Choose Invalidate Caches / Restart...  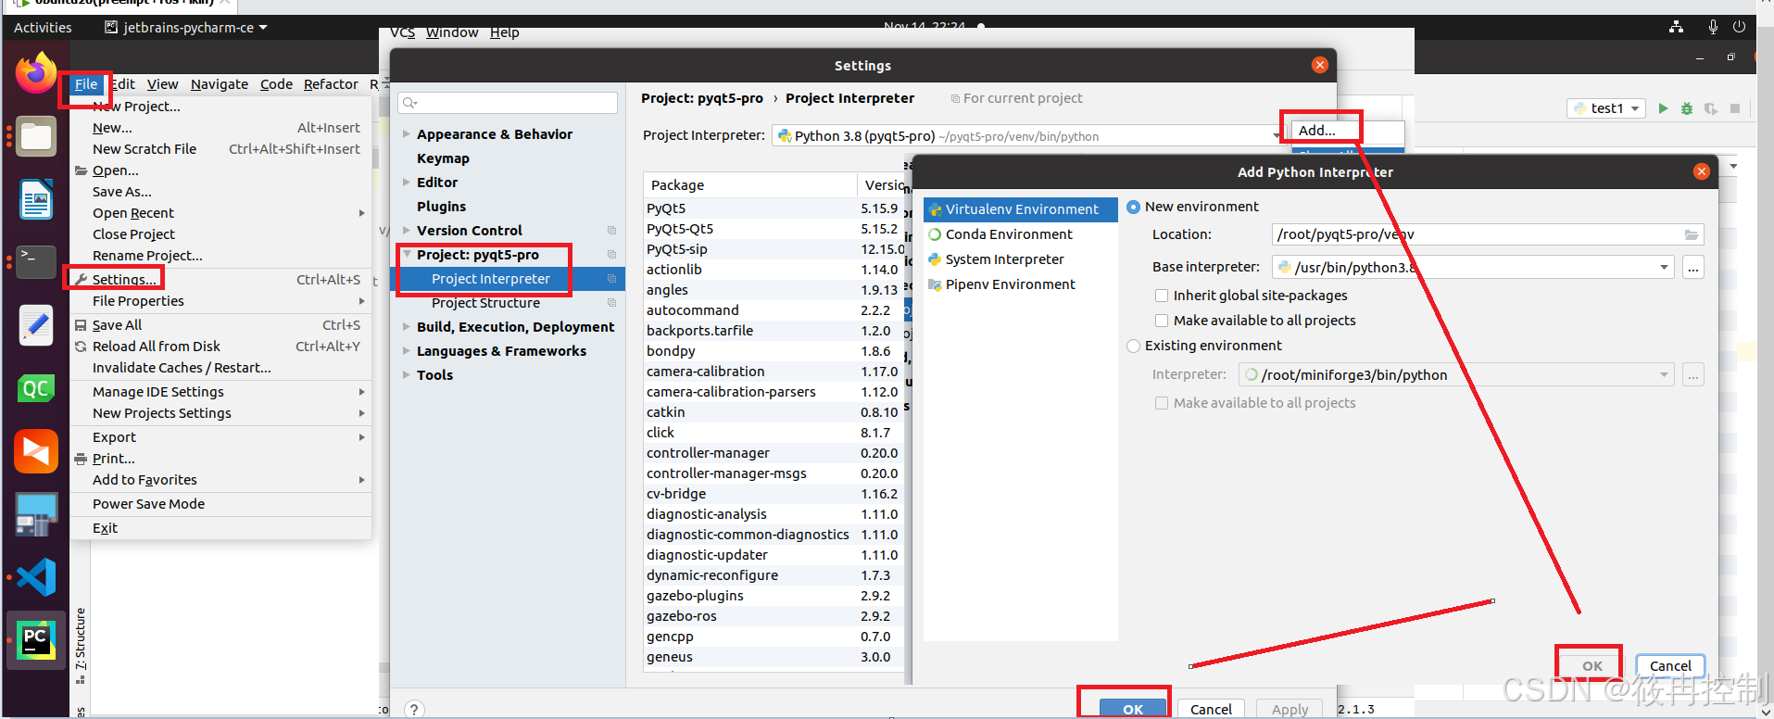220,368
